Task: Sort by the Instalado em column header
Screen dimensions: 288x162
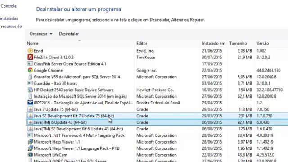Action: tap(213, 43)
